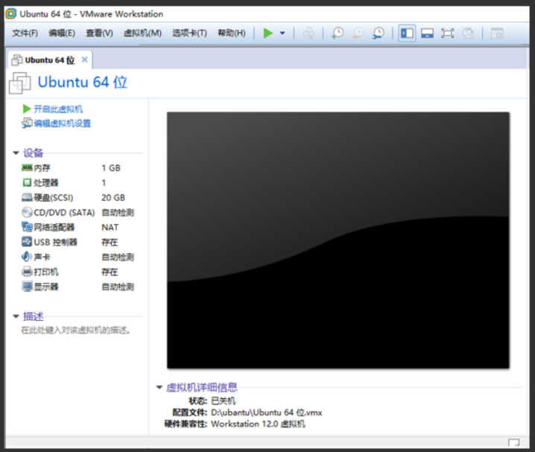Select the 打印机 device label
This screenshot has width=535, height=452.
[x=46, y=272]
